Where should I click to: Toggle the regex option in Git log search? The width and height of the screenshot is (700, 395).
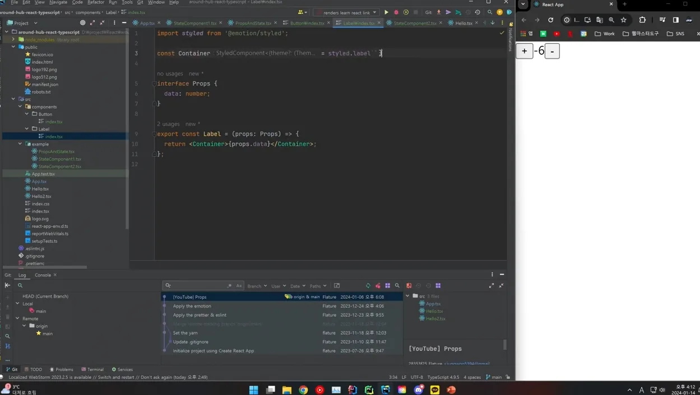click(229, 286)
